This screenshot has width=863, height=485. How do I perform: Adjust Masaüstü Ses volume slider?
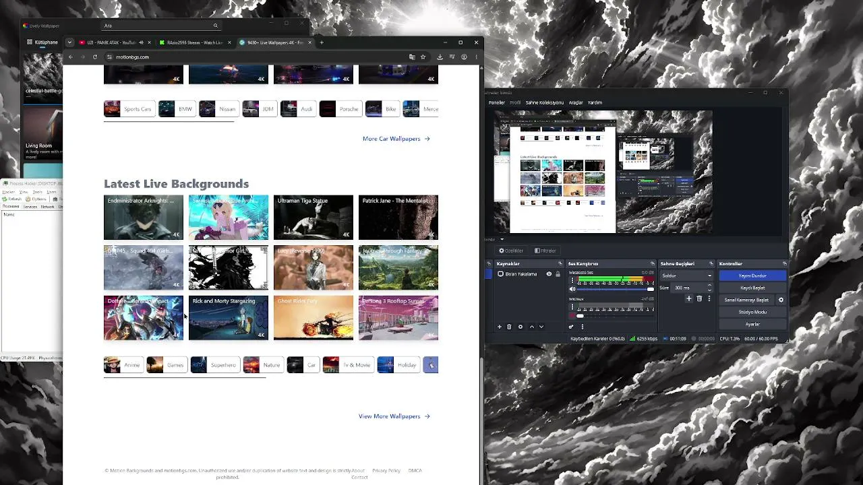click(616, 289)
